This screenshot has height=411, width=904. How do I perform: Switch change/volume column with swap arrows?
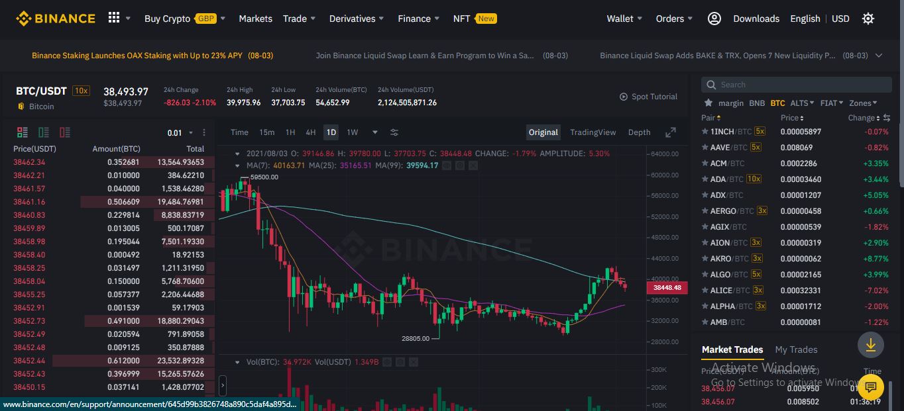pos(887,118)
